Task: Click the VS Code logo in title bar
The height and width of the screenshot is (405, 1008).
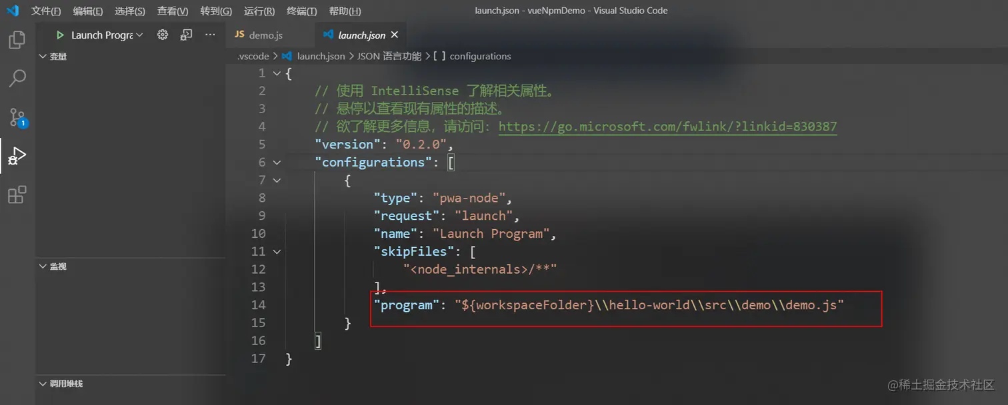Action: (13, 11)
